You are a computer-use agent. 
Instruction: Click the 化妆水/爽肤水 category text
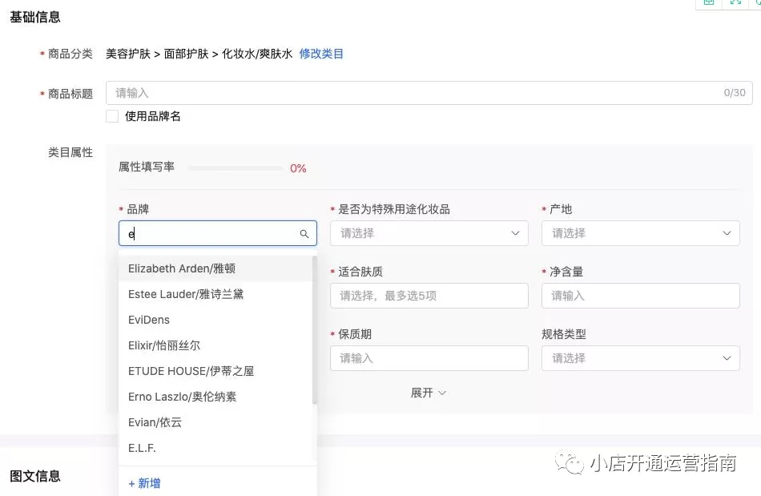pos(257,54)
